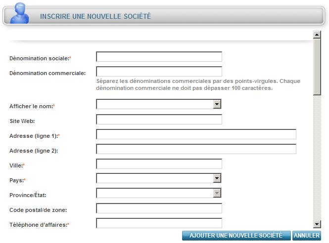
Task: Select the Téléphone d'affaires field
Action: 159,223
